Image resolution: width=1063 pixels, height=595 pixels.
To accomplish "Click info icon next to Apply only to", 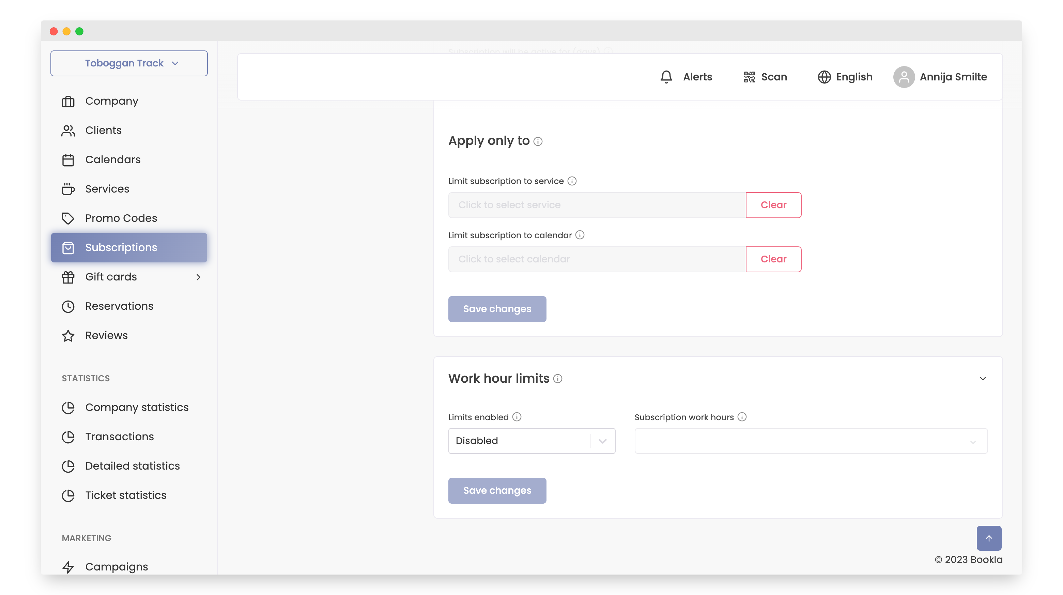I will (538, 141).
